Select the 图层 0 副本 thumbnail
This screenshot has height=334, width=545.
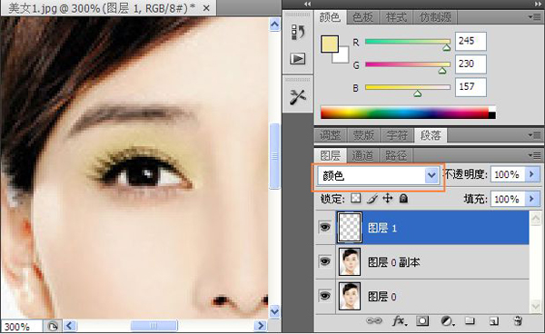(x=350, y=261)
